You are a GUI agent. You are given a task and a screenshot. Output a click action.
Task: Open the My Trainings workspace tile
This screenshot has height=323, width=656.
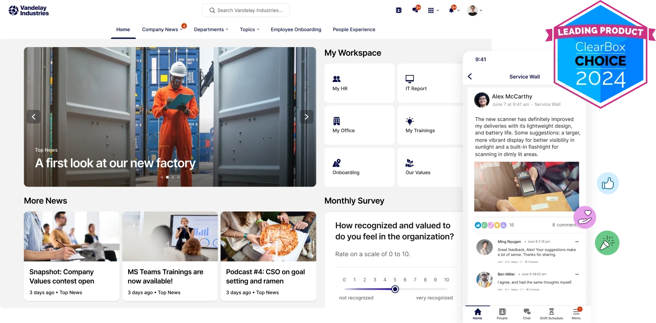[430, 125]
